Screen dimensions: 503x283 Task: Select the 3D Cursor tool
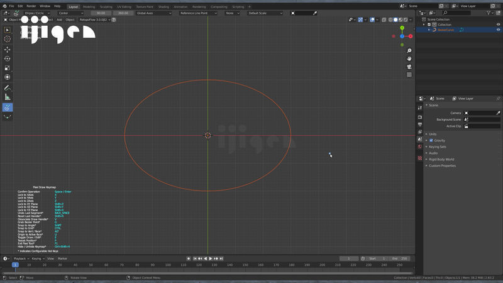[x=8, y=39]
